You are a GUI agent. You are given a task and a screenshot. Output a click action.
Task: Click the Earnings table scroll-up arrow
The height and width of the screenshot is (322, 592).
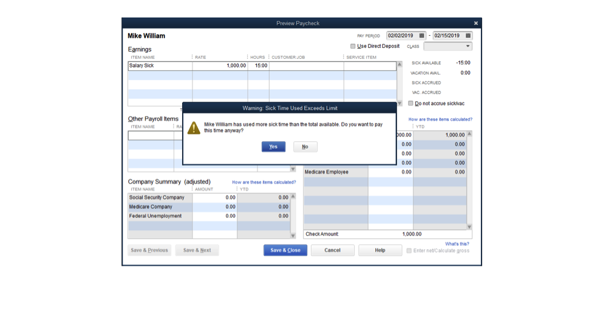tap(399, 64)
